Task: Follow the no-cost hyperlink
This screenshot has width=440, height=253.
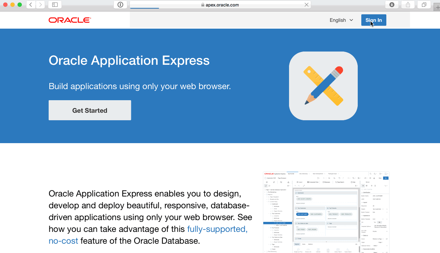Action: (x=63, y=240)
